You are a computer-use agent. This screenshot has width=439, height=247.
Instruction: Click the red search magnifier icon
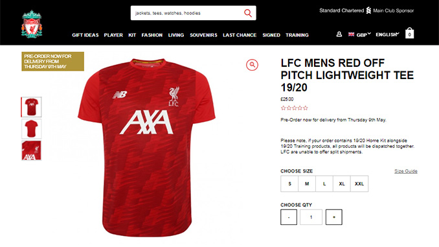(248, 13)
